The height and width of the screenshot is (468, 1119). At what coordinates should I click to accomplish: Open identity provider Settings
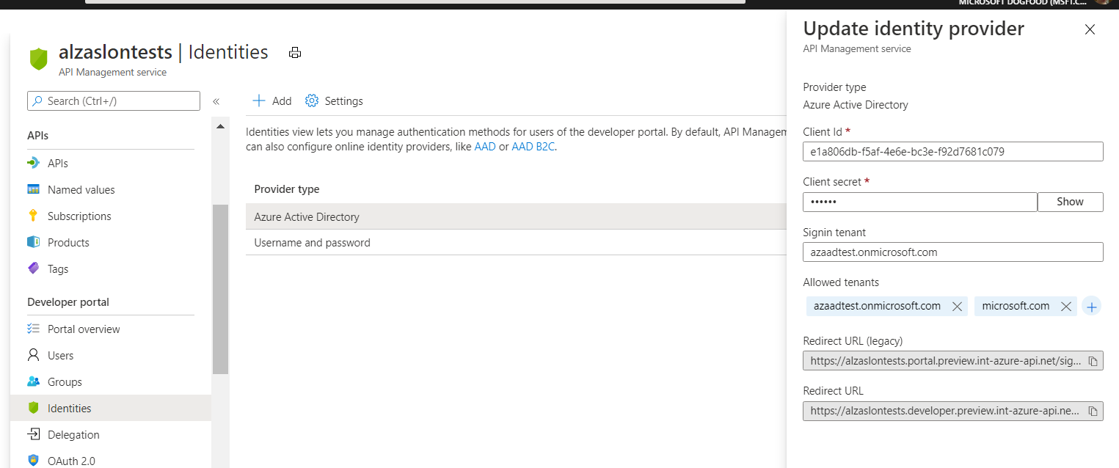click(334, 100)
